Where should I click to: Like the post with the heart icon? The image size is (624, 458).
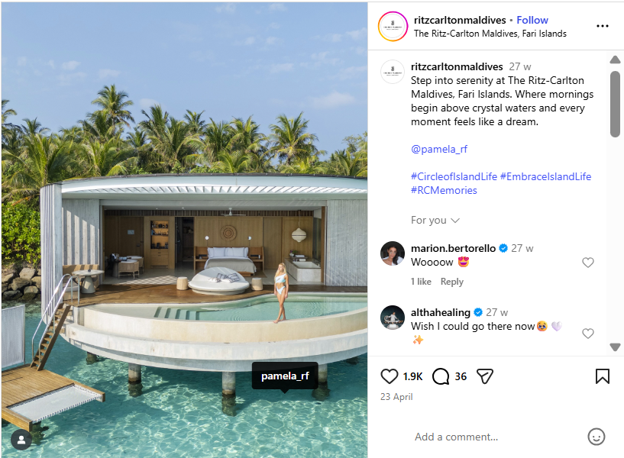point(389,376)
